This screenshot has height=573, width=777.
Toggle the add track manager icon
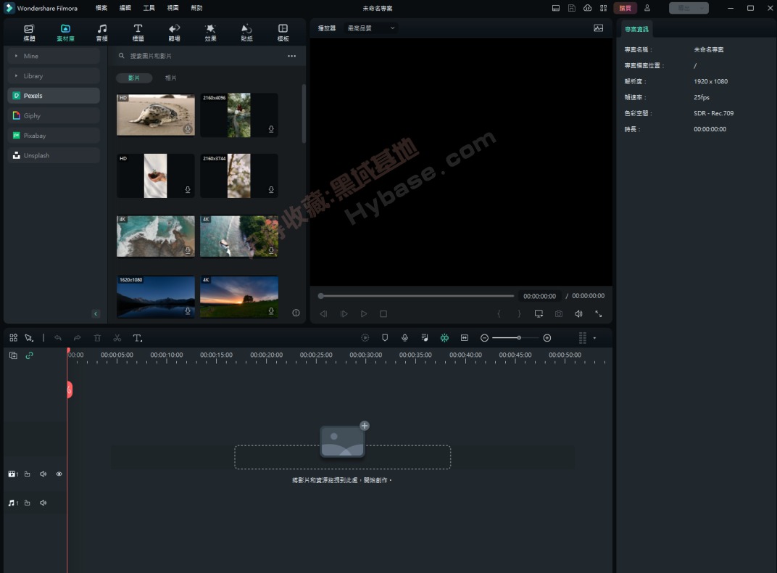click(x=13, y=355)
